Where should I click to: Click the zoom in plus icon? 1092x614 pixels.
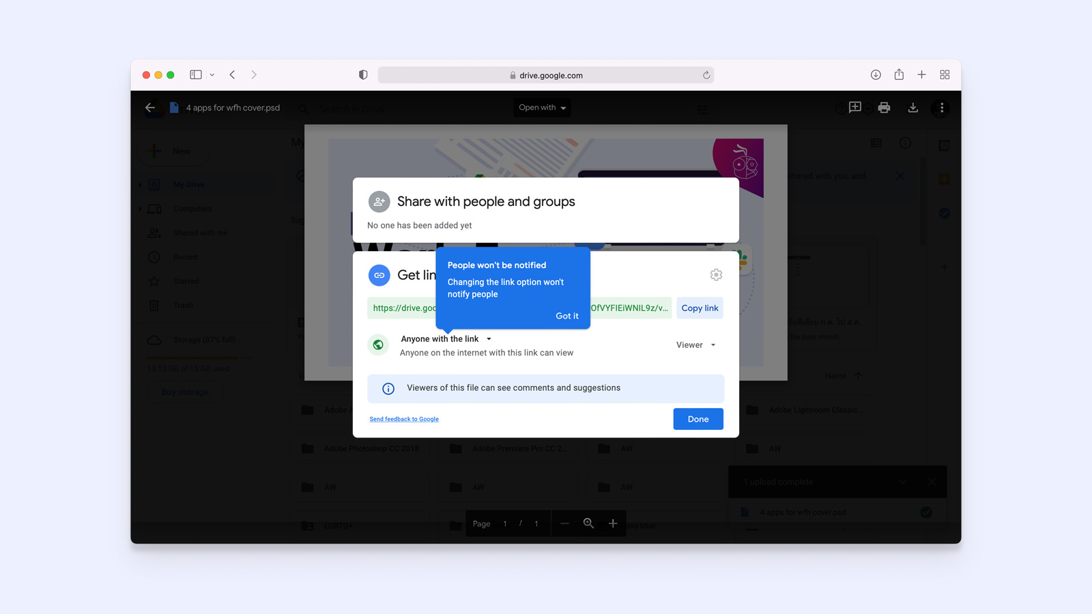(x=613, y=523)
